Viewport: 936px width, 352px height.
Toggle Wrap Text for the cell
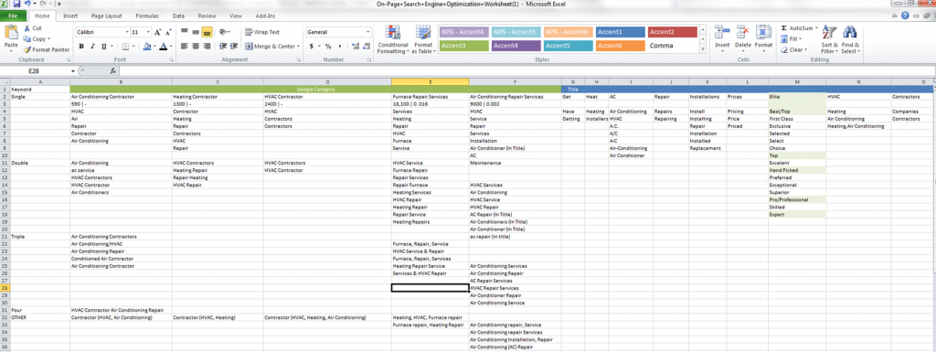(x=262, y=32)
